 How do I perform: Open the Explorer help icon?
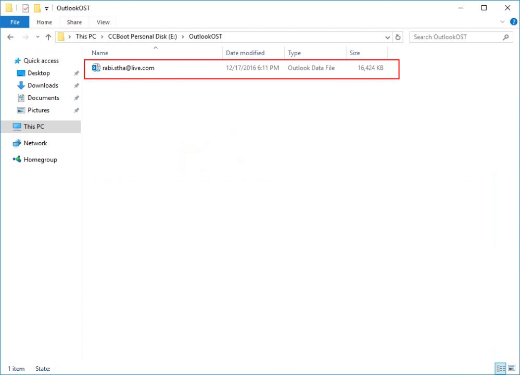[x=514, y=22]
